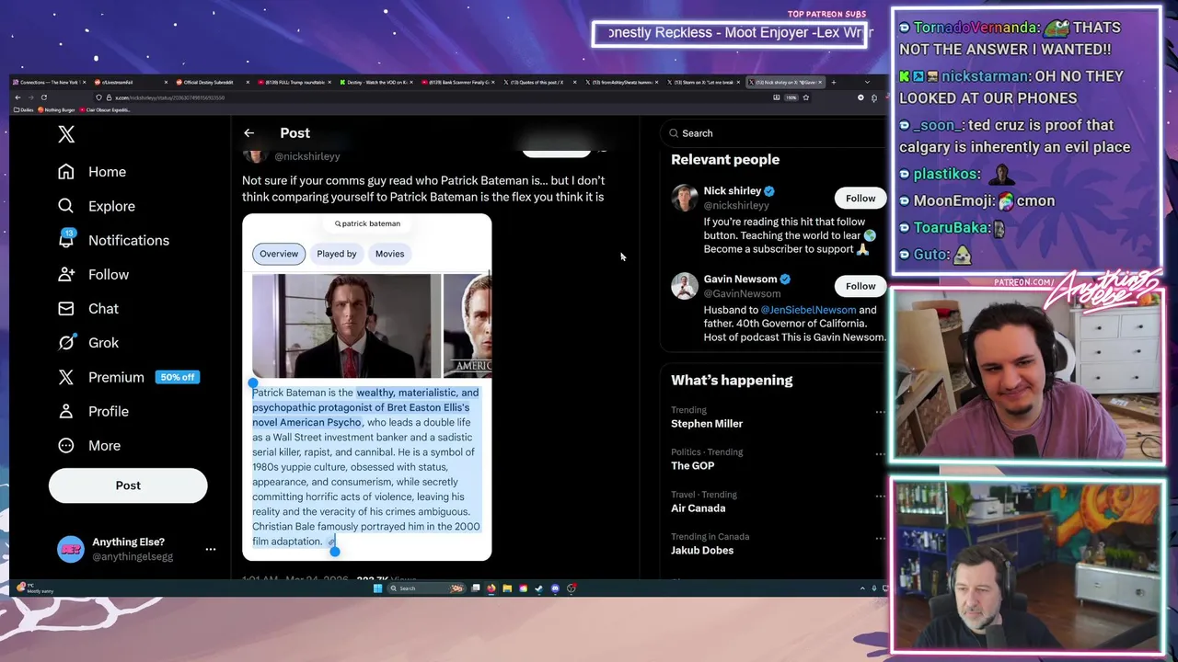This screenshot has width=1178, height=662.
Task: Switch to r/LivestreamFail browser tab
Action: tap(129, 82)
